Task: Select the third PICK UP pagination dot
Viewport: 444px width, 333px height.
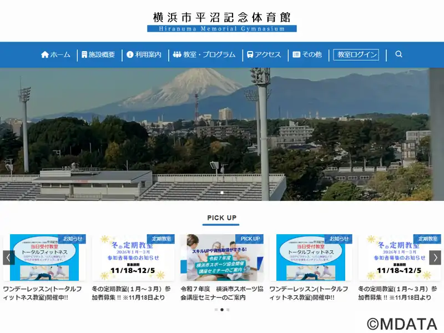Action: (x=228, y=310)
